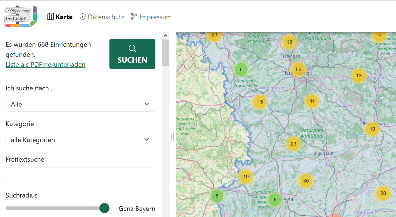Image resolution: width=396 pixels, height=217 pixels.
Task: Open map cluster 15
Action: [260, 102]
